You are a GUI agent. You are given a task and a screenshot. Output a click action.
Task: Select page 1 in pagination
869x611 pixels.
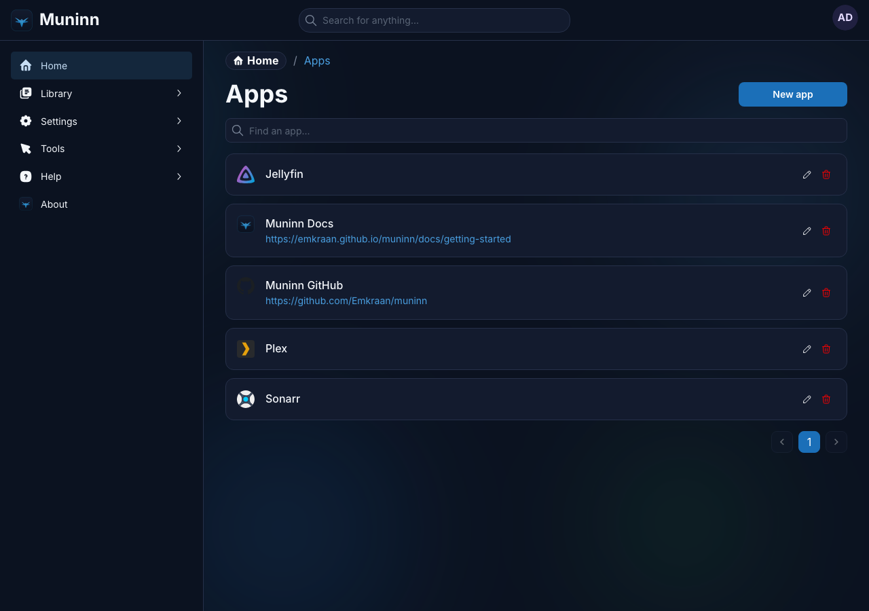[x=809, y=442]
